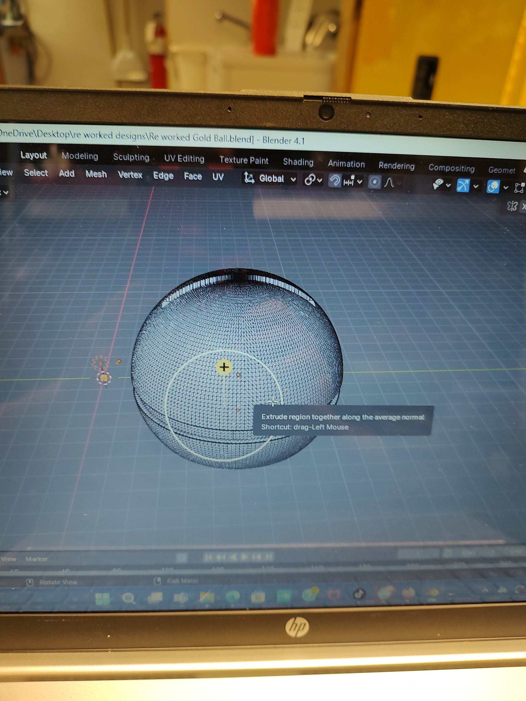Image resolution: width=526 pixels, height=701 pixels.
Task: Expand the snapping options dropdown arrow
Action: pyautogui.click(x=359, y=182)
